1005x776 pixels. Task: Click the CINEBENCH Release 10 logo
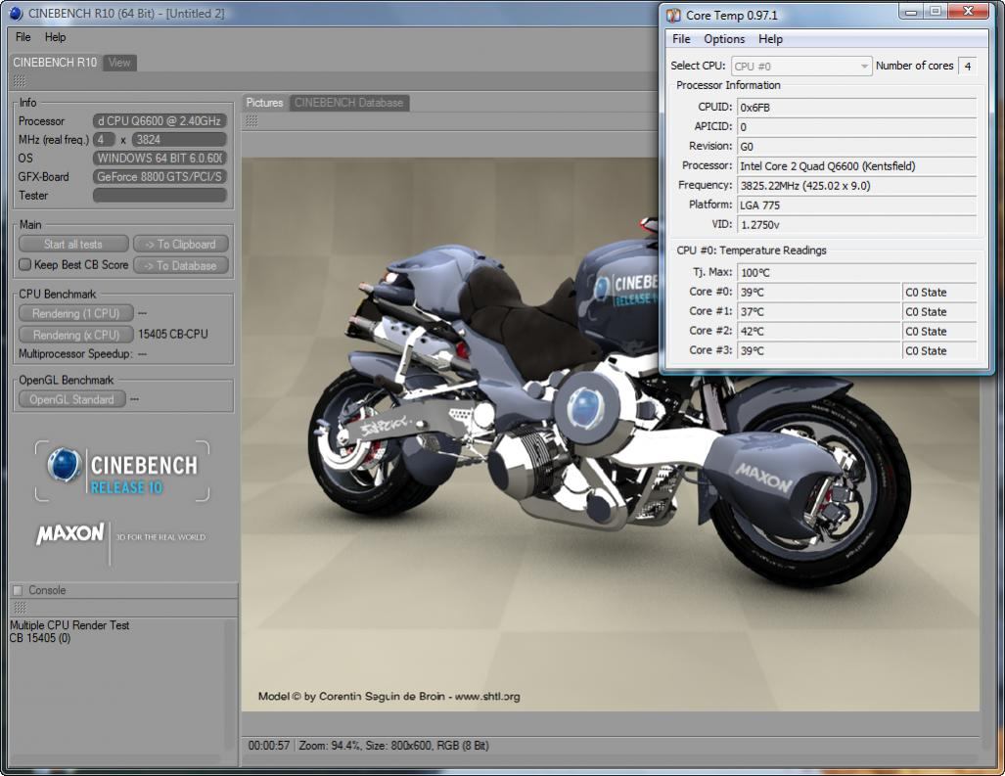click(122, 471)
